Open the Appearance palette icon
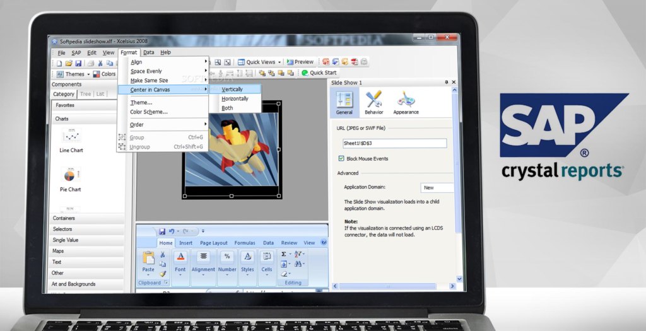The image size is (646, 331). [406, 100]
